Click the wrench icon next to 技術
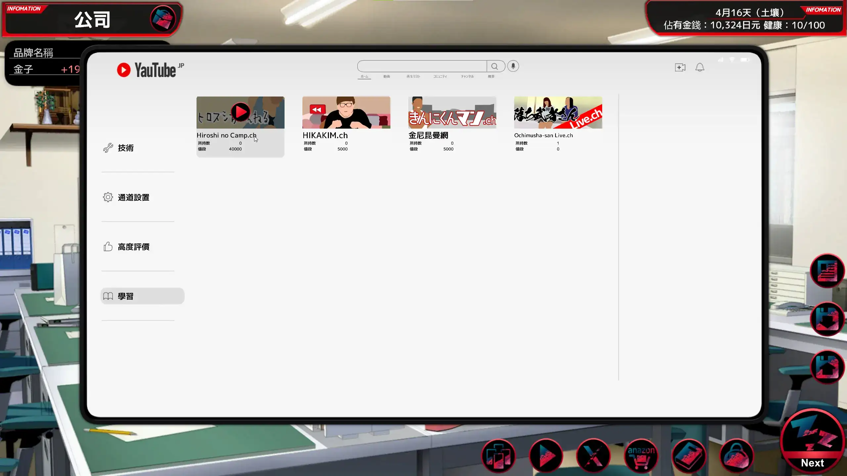This screenshot has width=847, height=476. point(108,148)
